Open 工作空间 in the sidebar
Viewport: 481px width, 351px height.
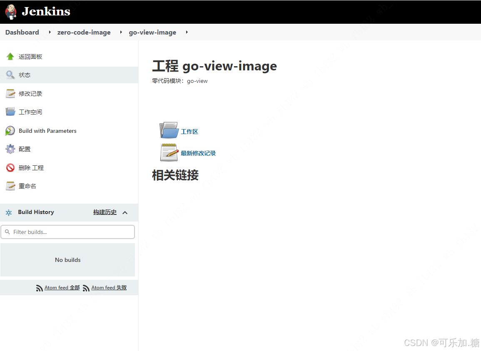pos(30,112)
